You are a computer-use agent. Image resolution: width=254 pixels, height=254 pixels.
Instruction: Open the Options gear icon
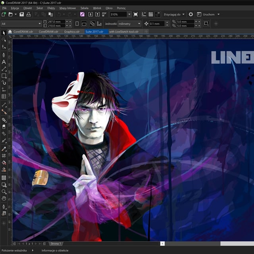pyautogui.click(x=190, y=14)
